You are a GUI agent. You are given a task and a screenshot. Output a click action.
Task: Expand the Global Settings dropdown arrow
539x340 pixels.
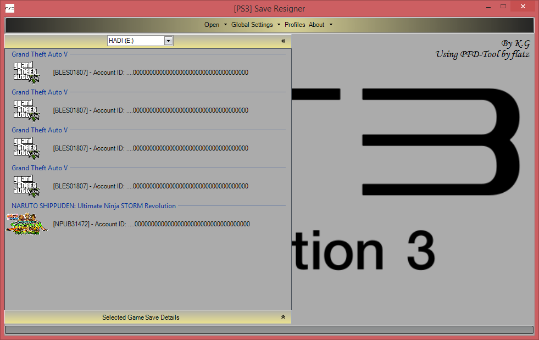coord(279,25)
